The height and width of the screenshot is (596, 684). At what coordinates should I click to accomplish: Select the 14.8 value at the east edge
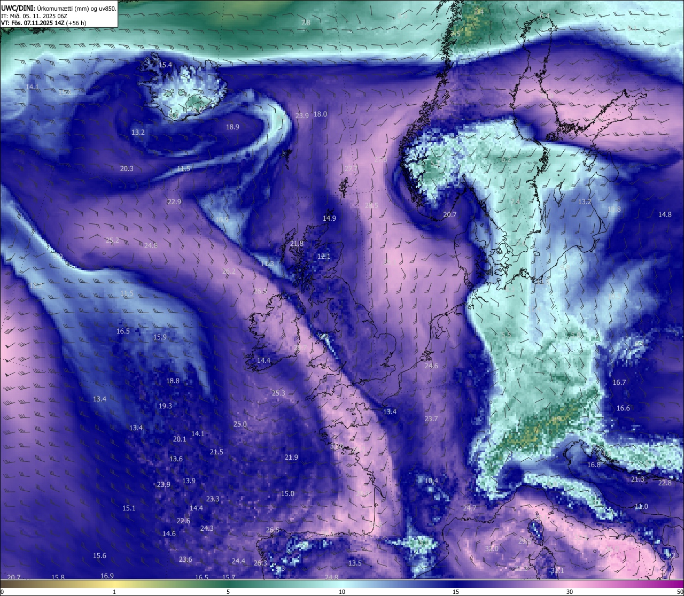(x=665, y=215)
